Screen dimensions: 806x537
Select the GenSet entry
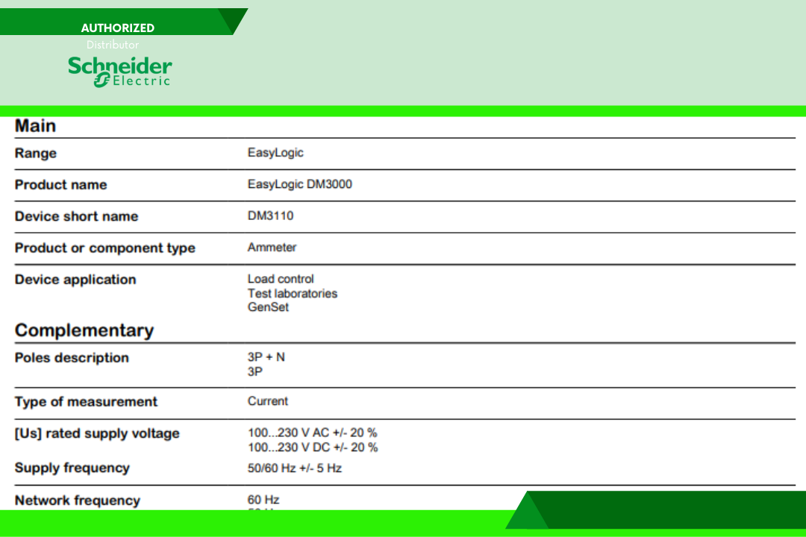(269, 307)
